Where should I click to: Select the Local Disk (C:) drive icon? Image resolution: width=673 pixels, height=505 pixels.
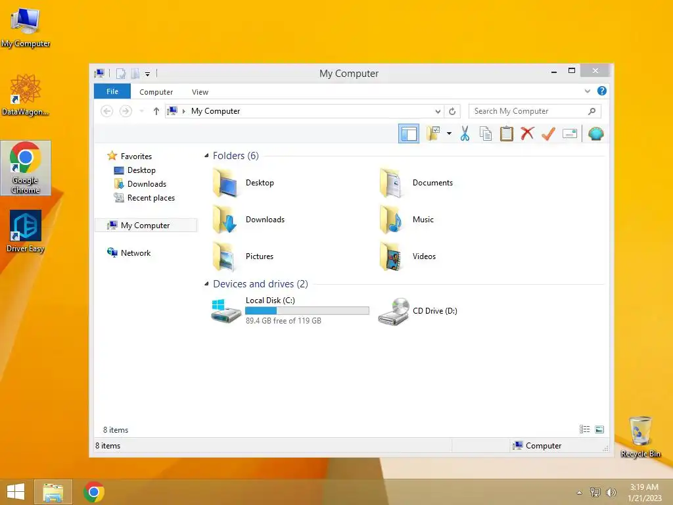(x=226, y=310)
